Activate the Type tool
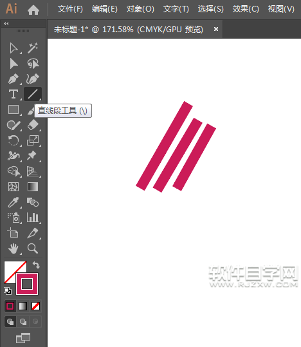 point(14,94)
